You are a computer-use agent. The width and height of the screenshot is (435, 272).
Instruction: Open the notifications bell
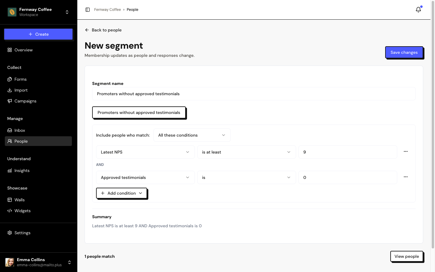click(418, 10)
